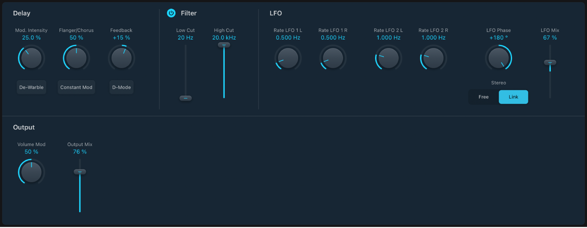The image size is (587, 228).
Task: Click the Volume Mod value 50 %
Action: [31, 152]
